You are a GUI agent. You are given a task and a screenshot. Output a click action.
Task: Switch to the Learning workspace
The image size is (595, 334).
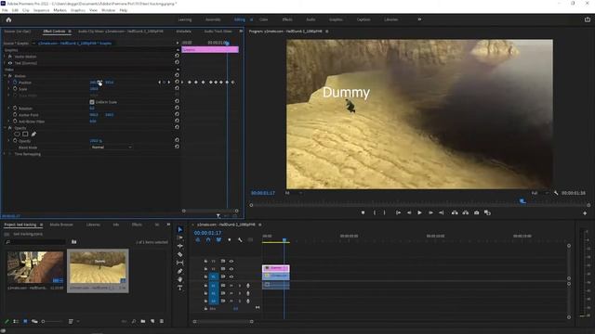coord(185,19)
